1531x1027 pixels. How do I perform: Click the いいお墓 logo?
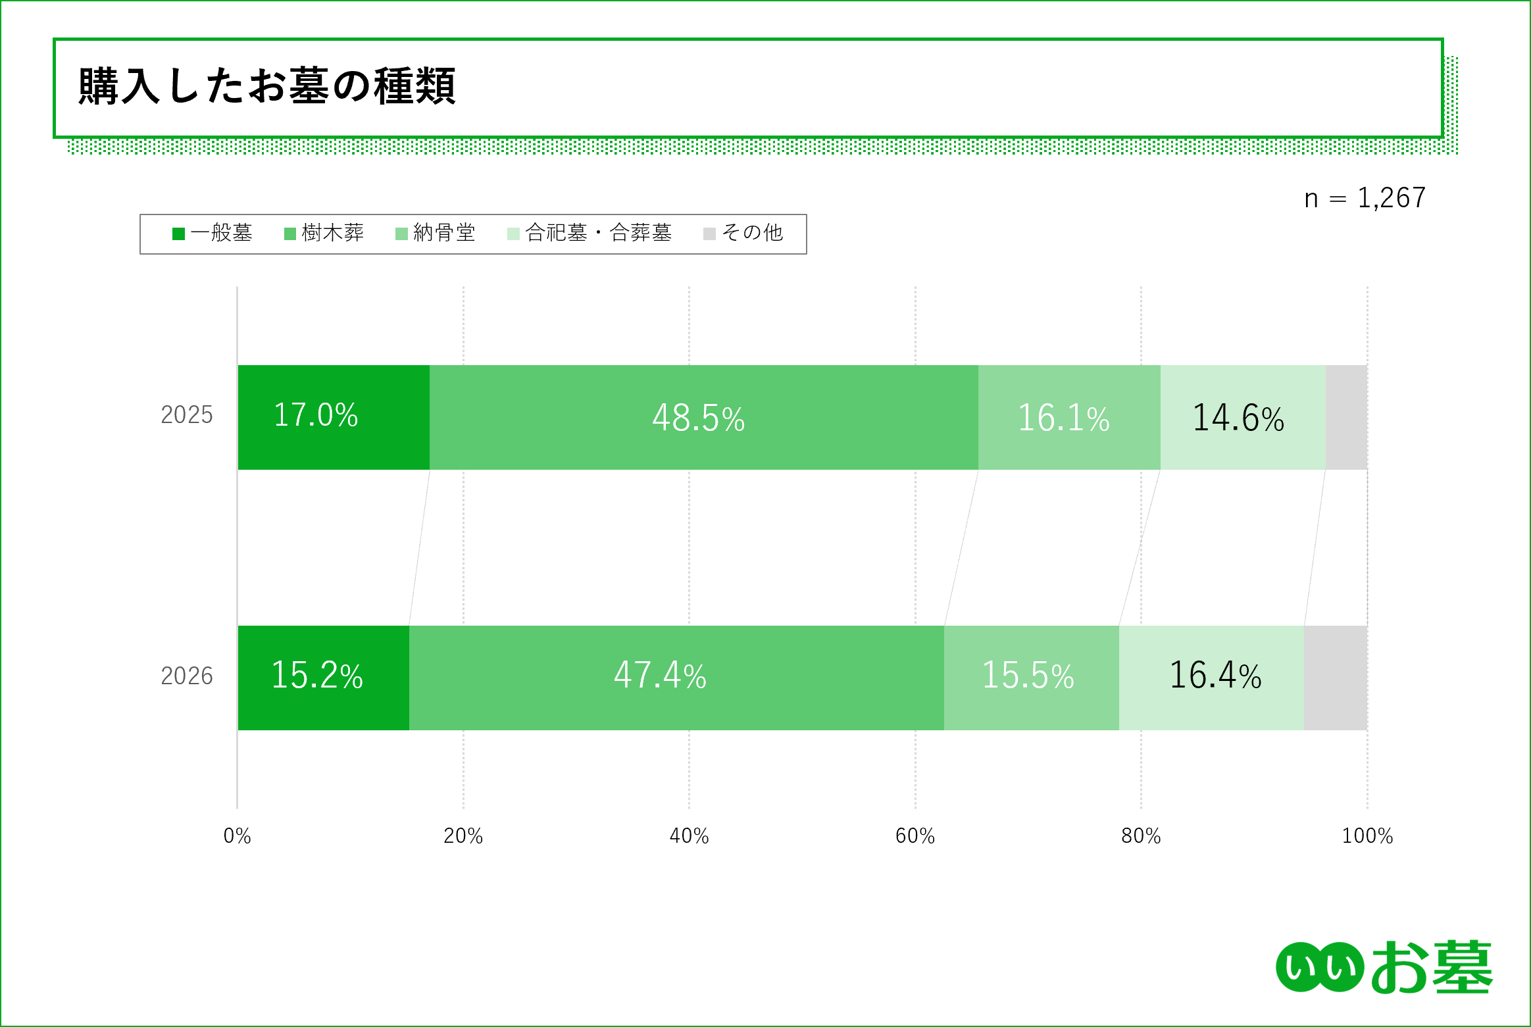1384,966
